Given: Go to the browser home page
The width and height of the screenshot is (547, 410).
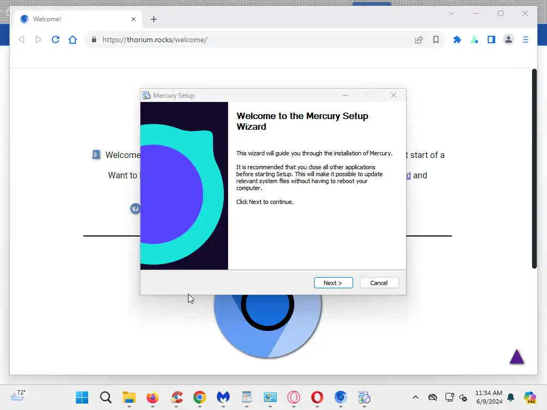Looking at the screenshot, I should [x=73, y=40].
